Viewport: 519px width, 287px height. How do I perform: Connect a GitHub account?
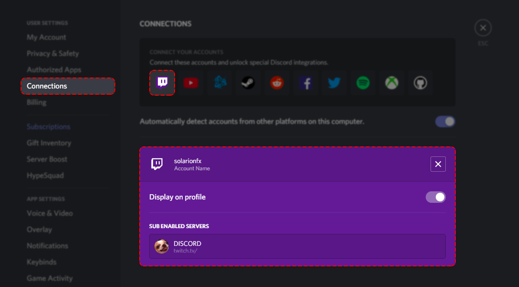(420, 82)
